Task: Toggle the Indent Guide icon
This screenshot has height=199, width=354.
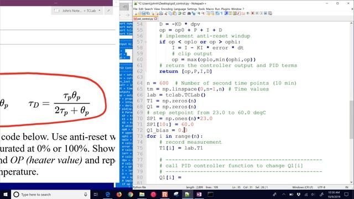Action: click(226, 13)
